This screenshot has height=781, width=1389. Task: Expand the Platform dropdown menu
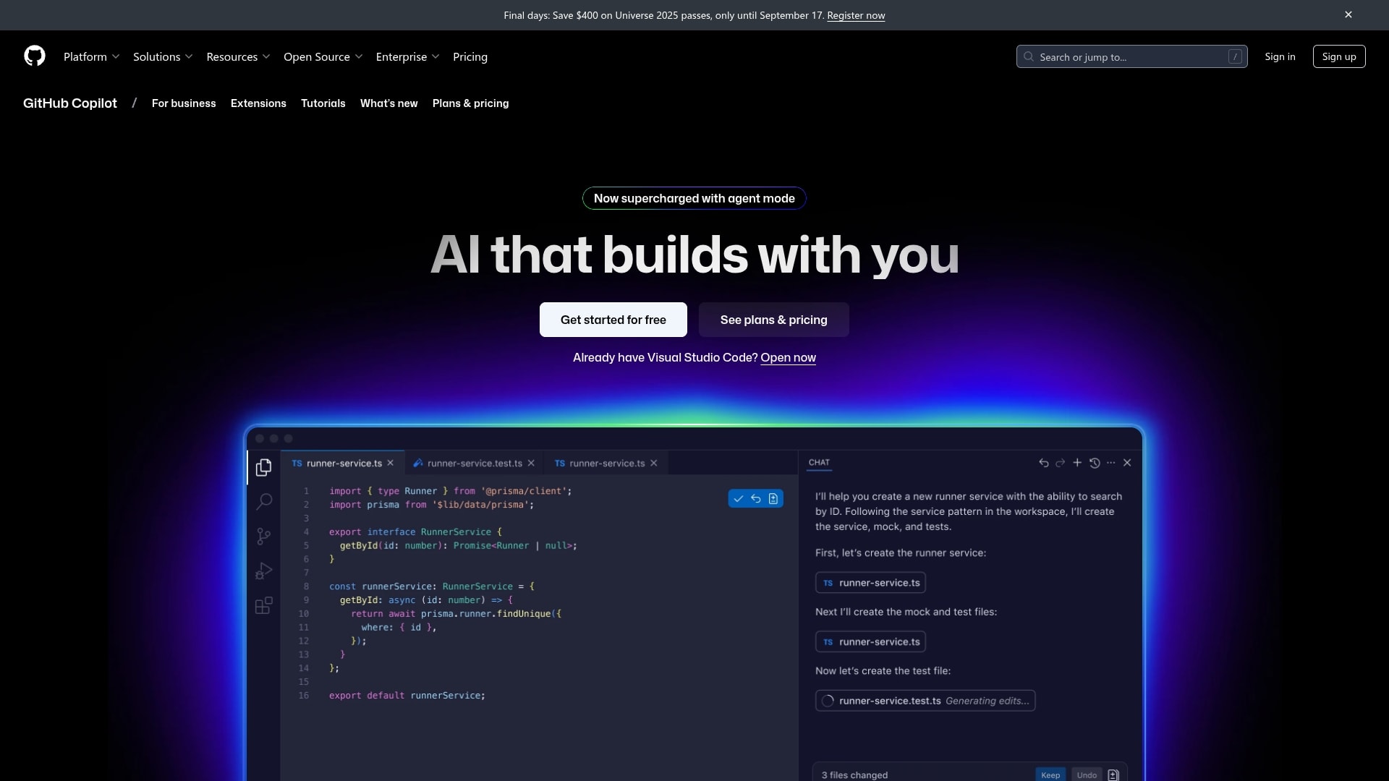[x=91, y=56]
